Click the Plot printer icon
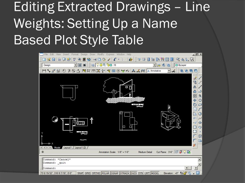The image size is (245, 183). pos(59,59)
